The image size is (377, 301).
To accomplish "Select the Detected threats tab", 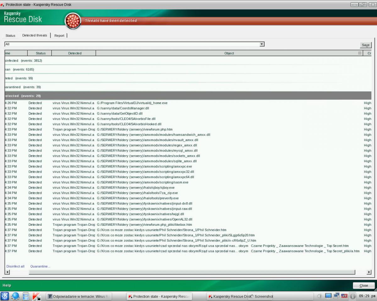I will click(x=35, y=35).
